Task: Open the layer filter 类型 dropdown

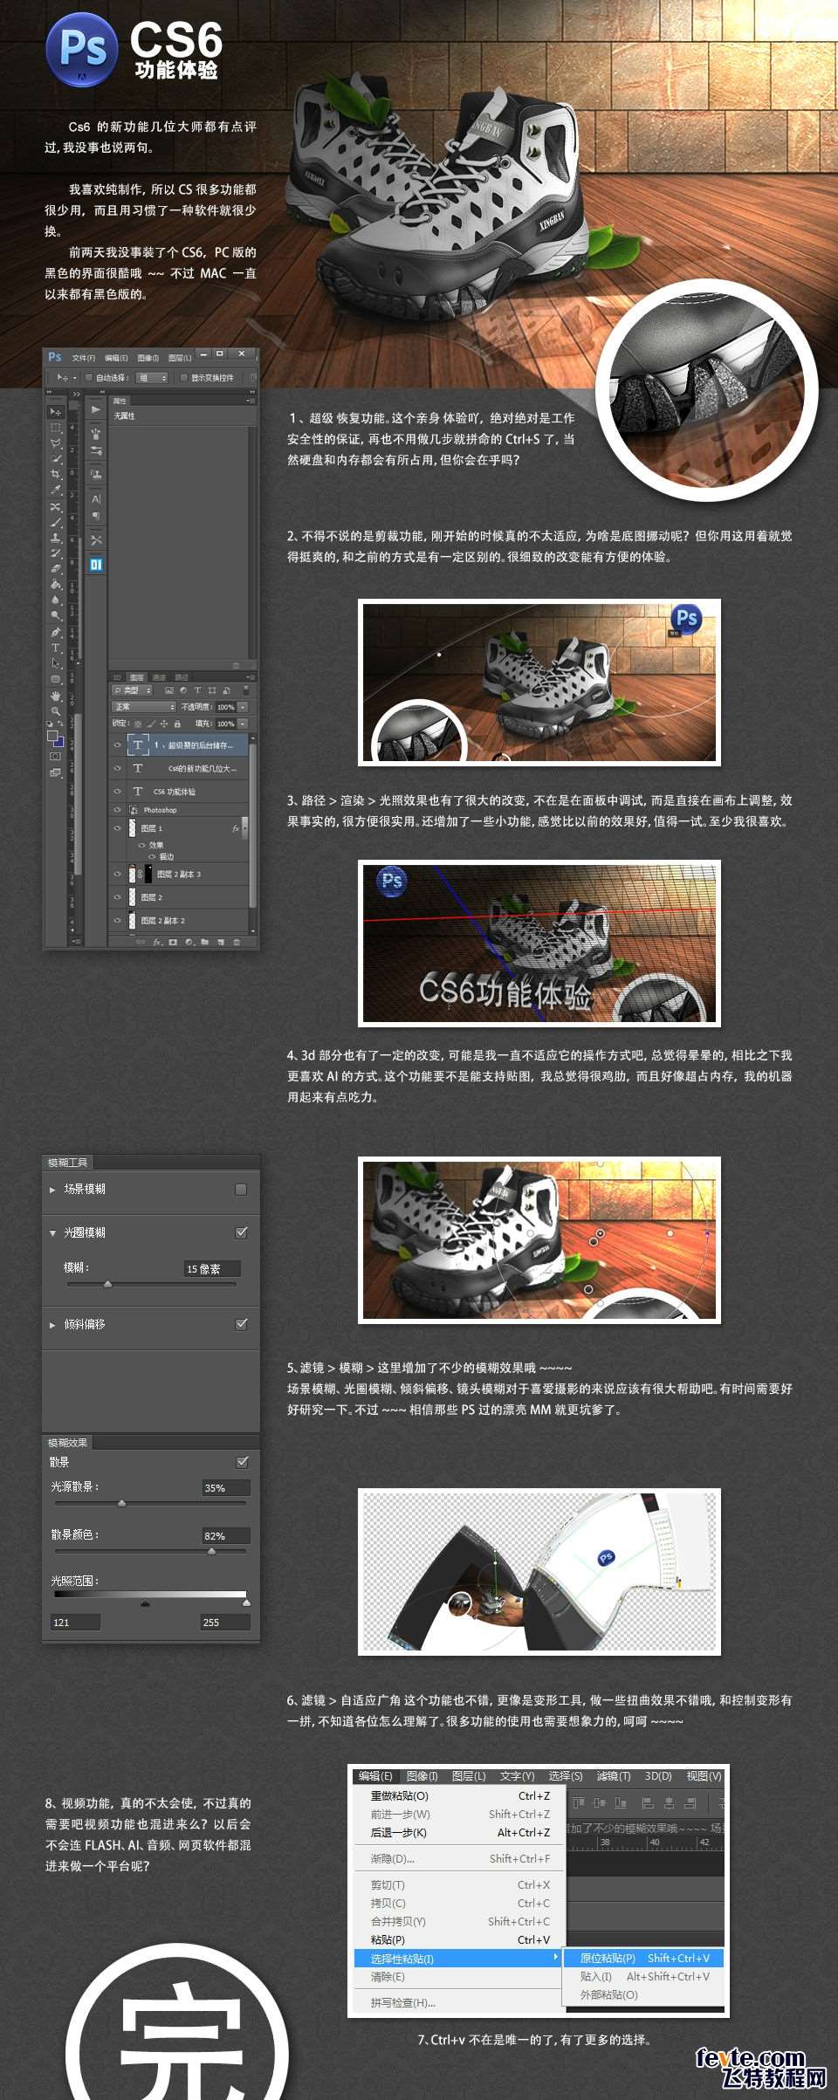Action: point(133,690)
